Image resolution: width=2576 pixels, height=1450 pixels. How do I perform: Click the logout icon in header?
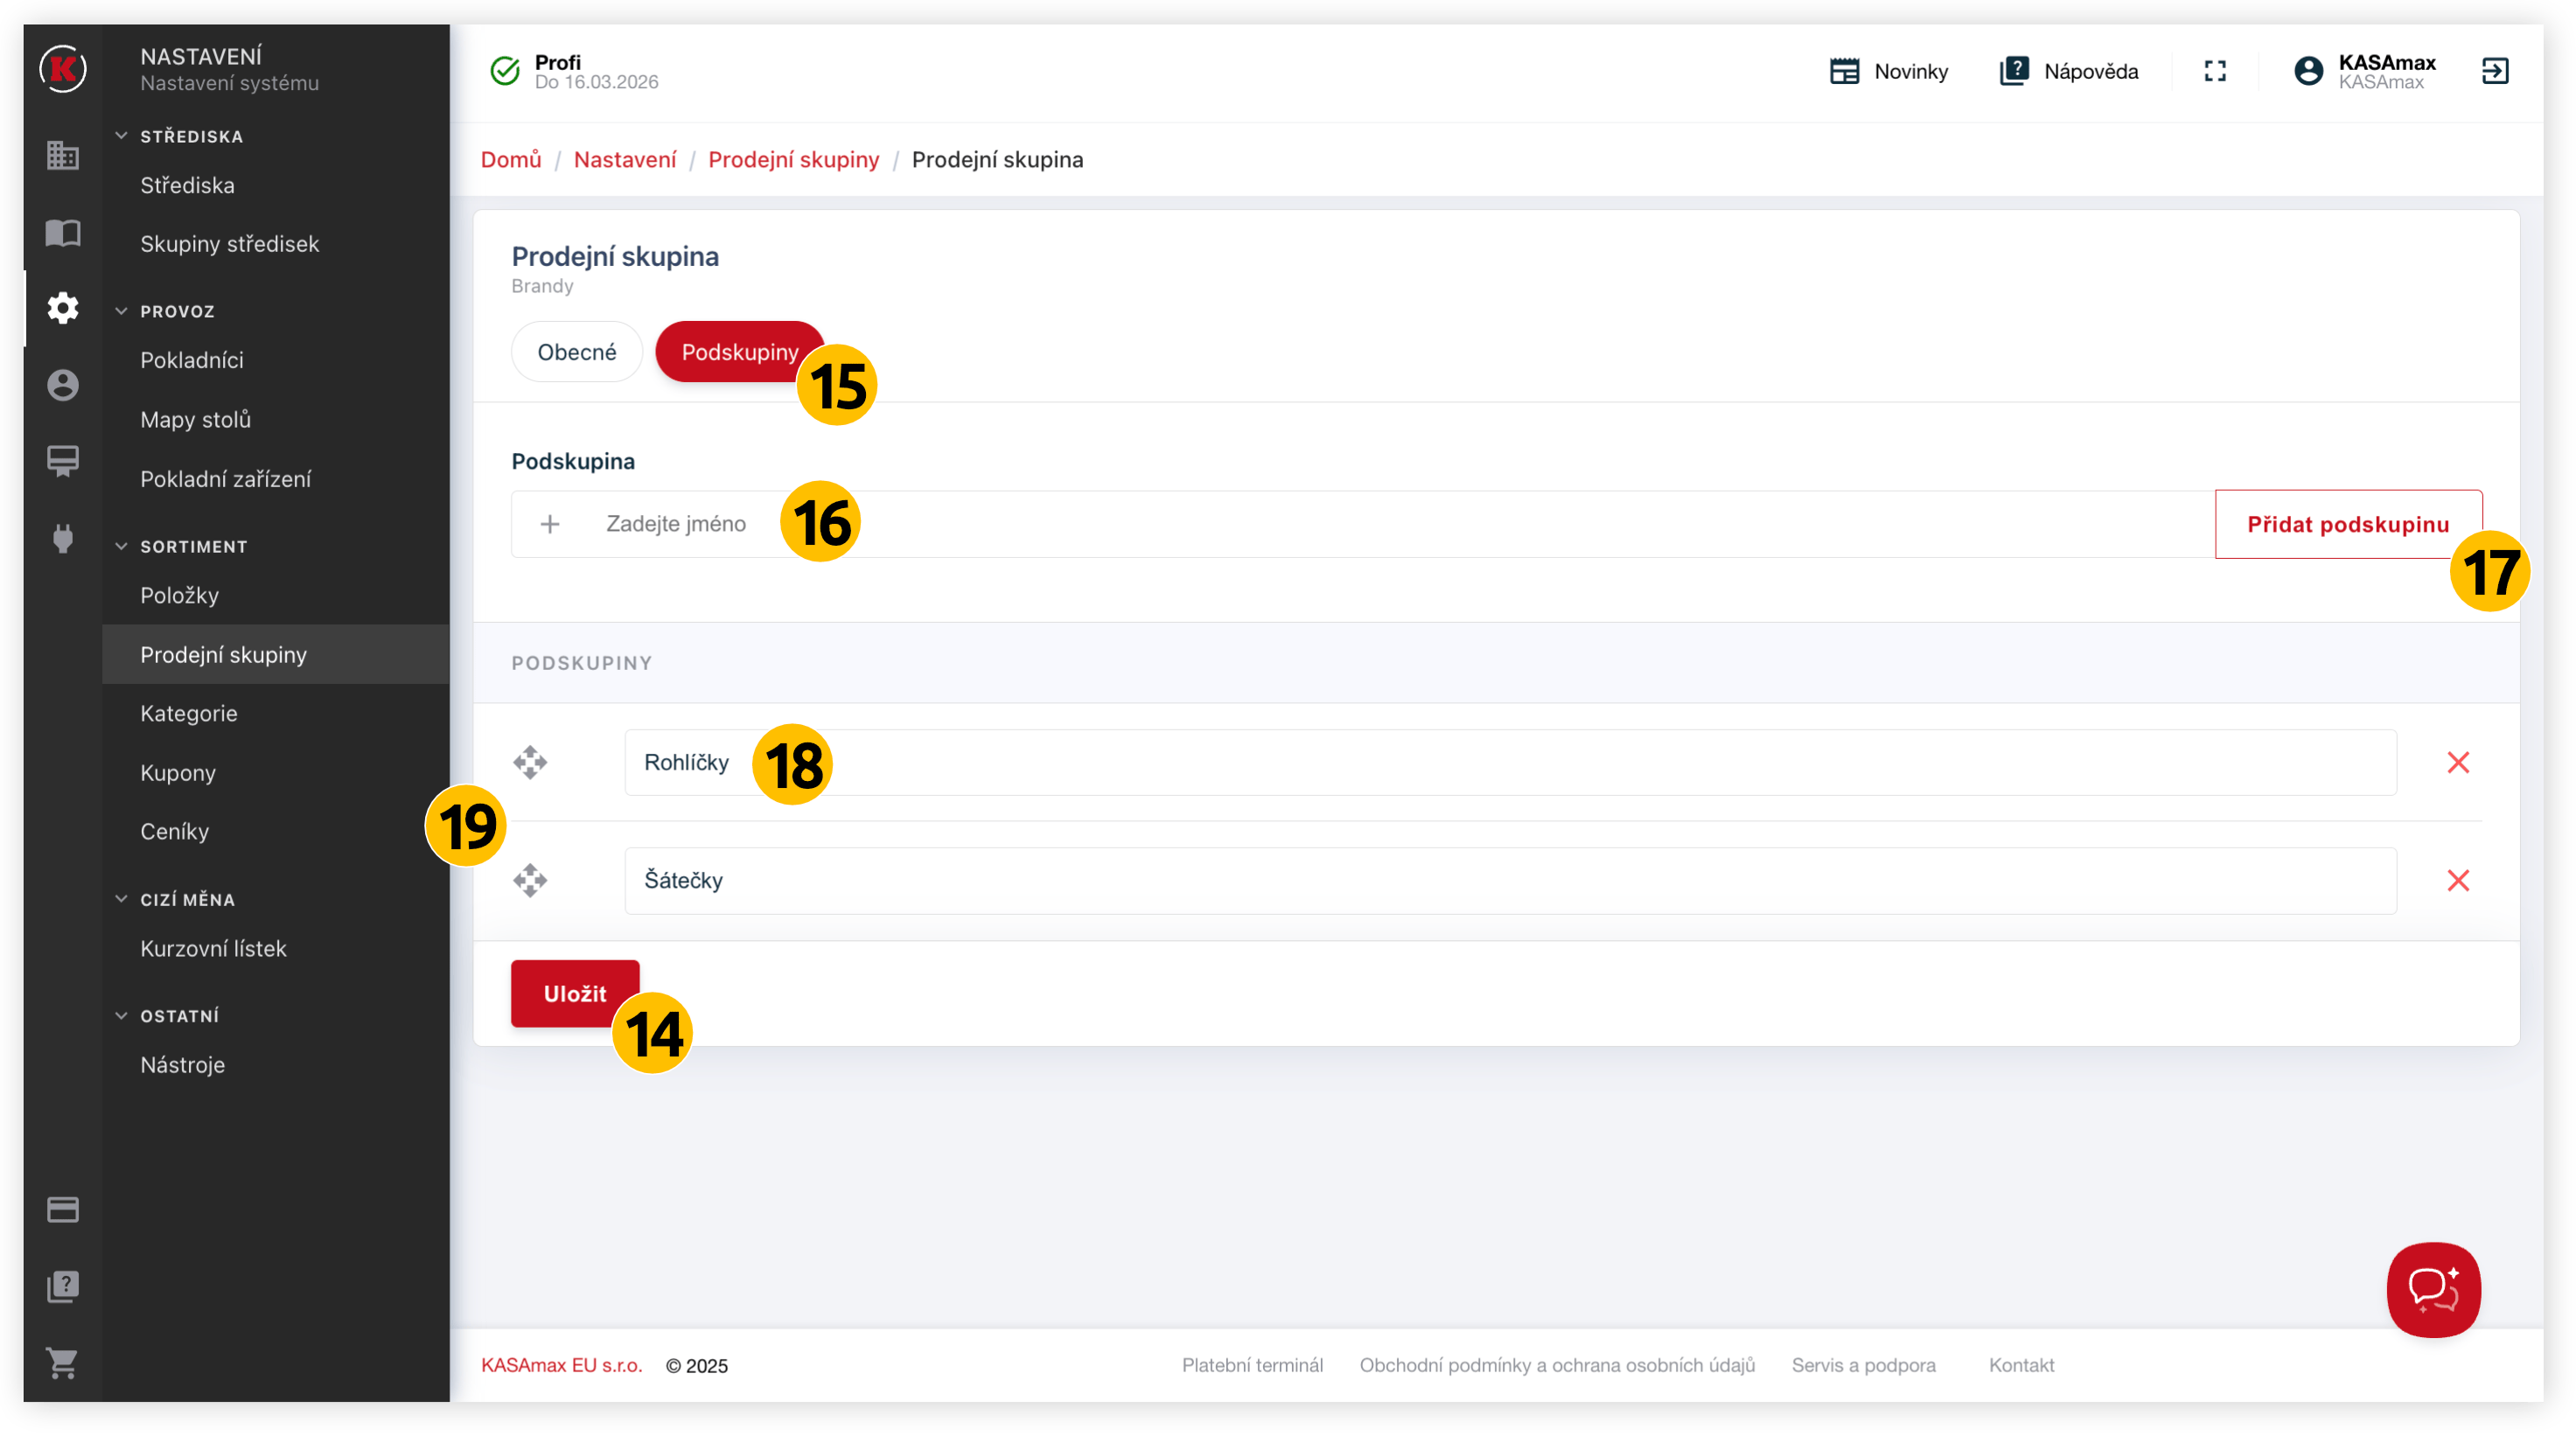coord(2495,71)
